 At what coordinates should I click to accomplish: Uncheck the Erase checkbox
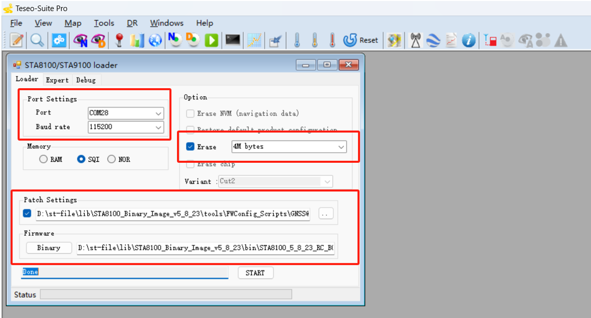[190, 147]
